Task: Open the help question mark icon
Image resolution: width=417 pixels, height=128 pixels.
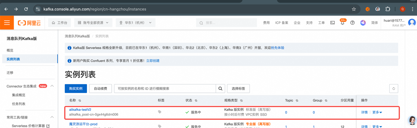Action: (352, 23)
